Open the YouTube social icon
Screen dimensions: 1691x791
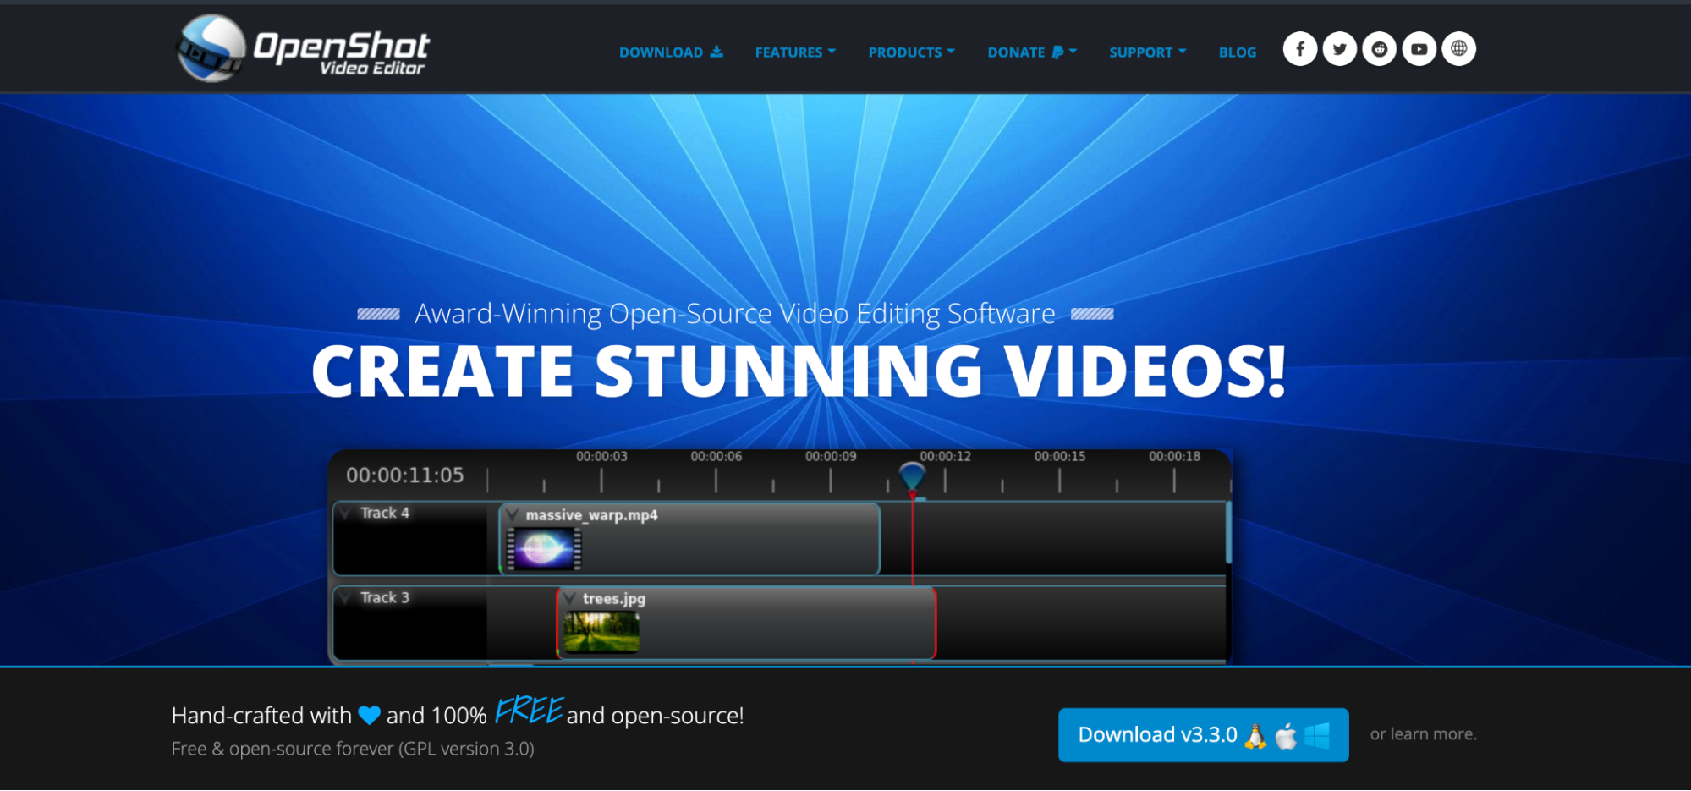click(1419, 49)
